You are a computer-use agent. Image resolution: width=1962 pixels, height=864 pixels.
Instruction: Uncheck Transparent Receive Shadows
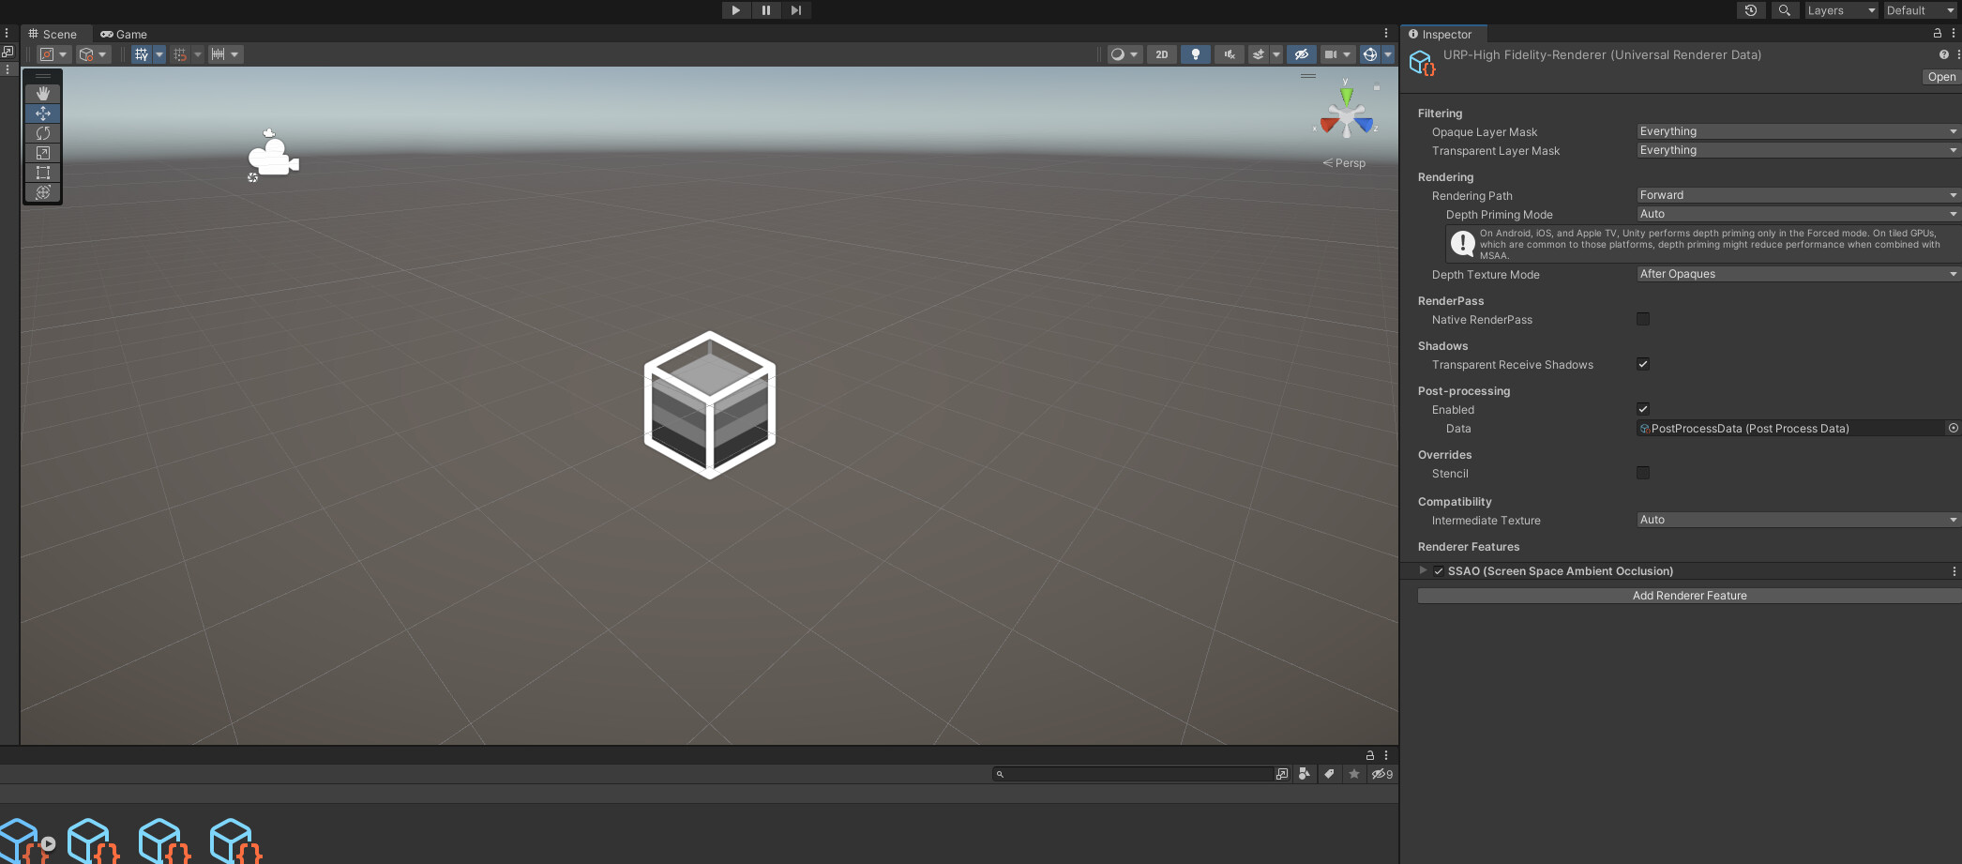[1642, 364]
